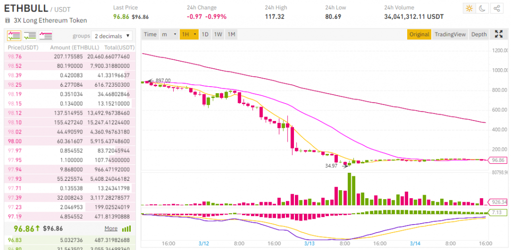Click the 3X Long Ethereum Token label

pyautogui.click(x=50, y=20)
